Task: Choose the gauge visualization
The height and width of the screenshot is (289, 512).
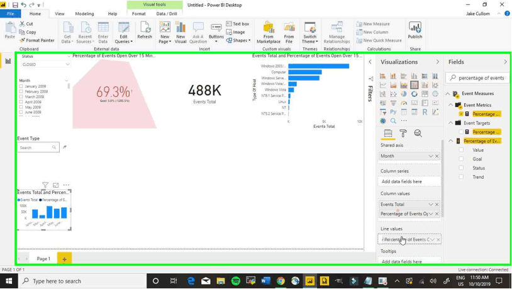Action: point(404,103)
